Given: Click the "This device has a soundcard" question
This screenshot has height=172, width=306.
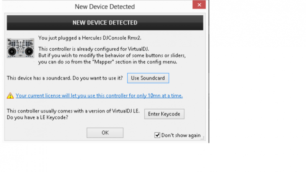Looking at the screenshot, I should (65, 78).
